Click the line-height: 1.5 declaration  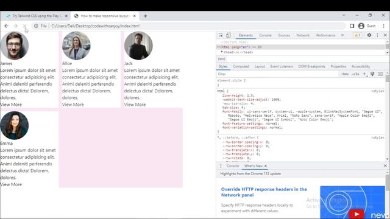click(x=238, y=96)
